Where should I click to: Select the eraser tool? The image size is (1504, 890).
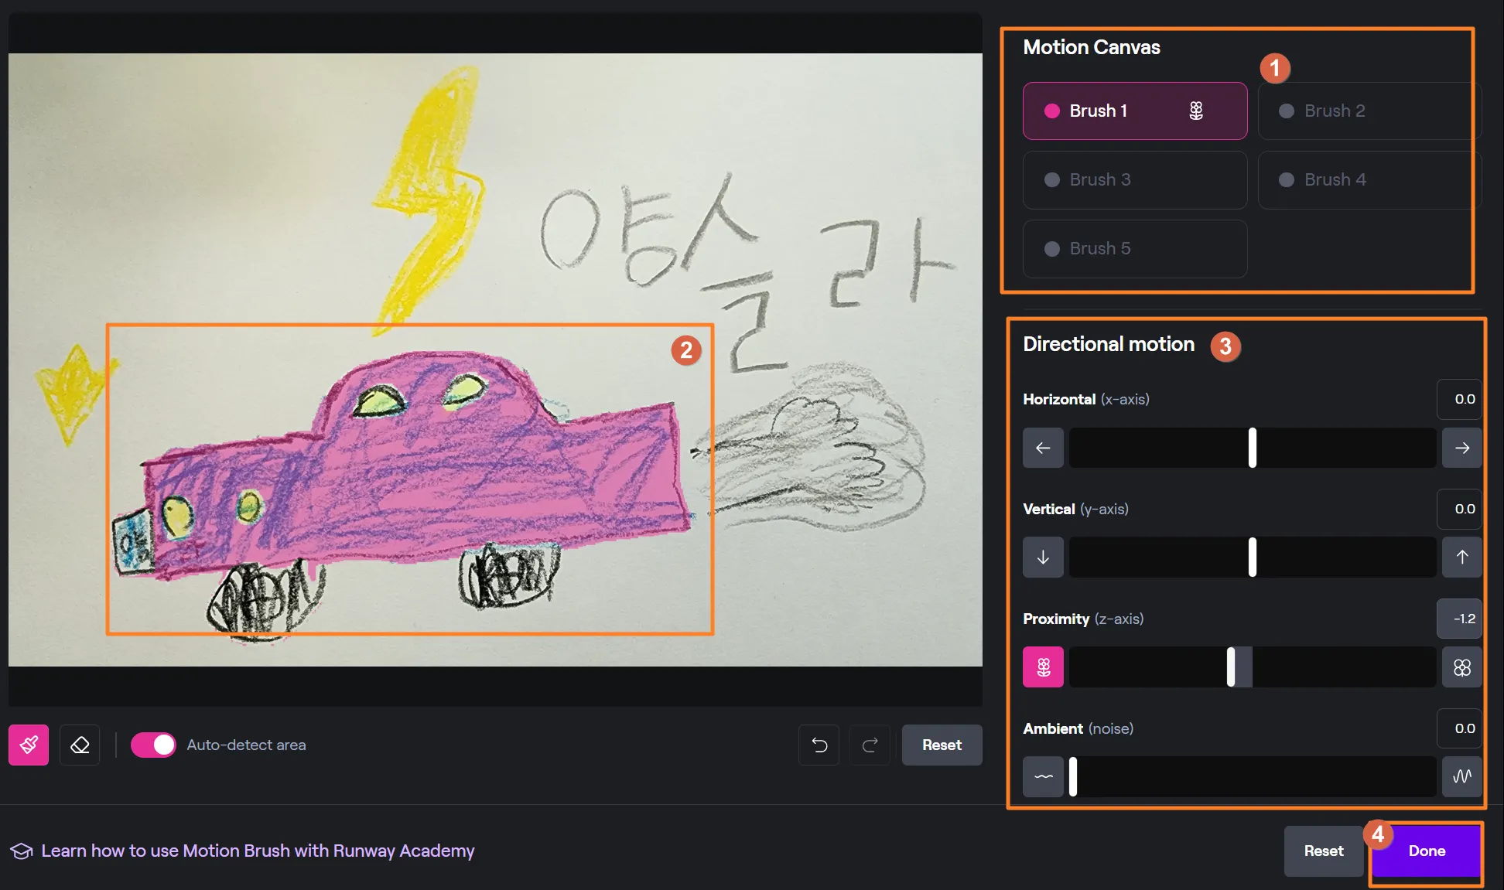[80, 745]
